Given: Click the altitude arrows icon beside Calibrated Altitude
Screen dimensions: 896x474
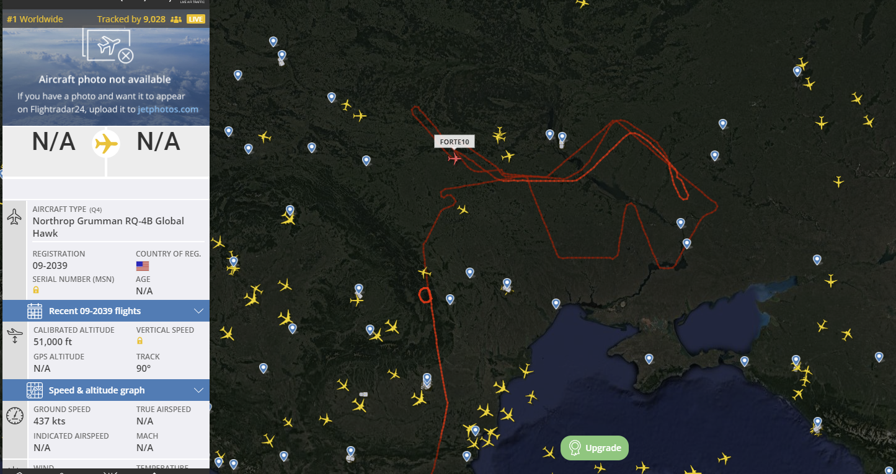Looking at the screenshot, I should [x=15, y=336].
